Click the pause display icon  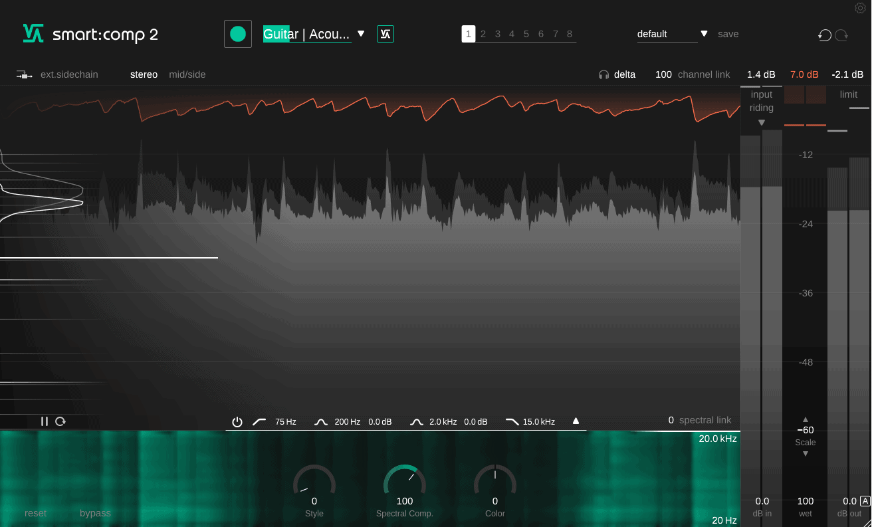pos(45,421)
